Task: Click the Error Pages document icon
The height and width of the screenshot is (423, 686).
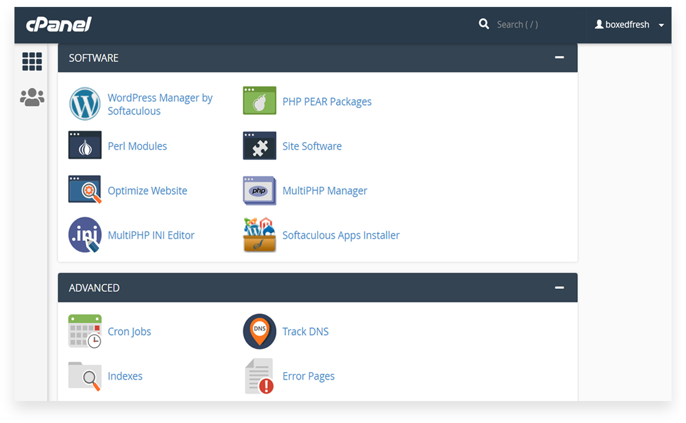Action: pos(259,376)
